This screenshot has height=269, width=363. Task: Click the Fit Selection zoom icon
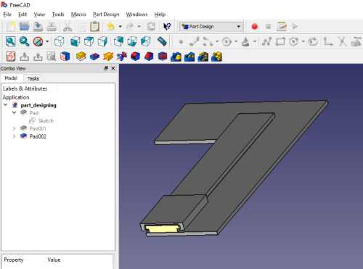[25, 41]
